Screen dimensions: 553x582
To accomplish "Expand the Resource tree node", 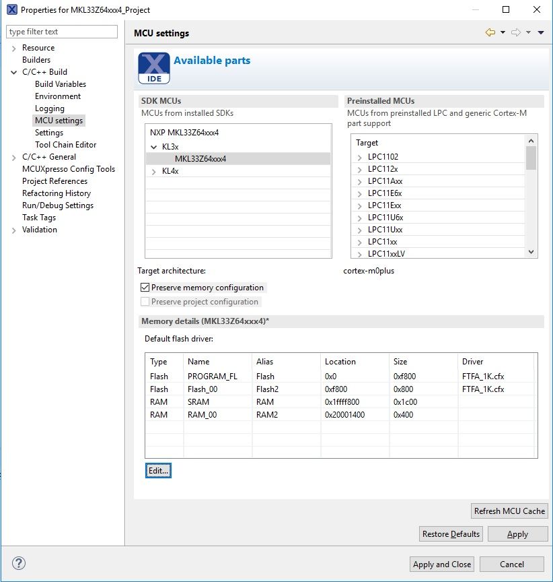I will click(14, 48).
